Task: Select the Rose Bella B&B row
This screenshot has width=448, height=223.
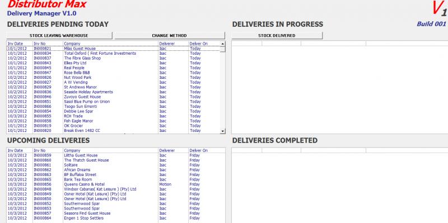Action: (x=113, y=73)
